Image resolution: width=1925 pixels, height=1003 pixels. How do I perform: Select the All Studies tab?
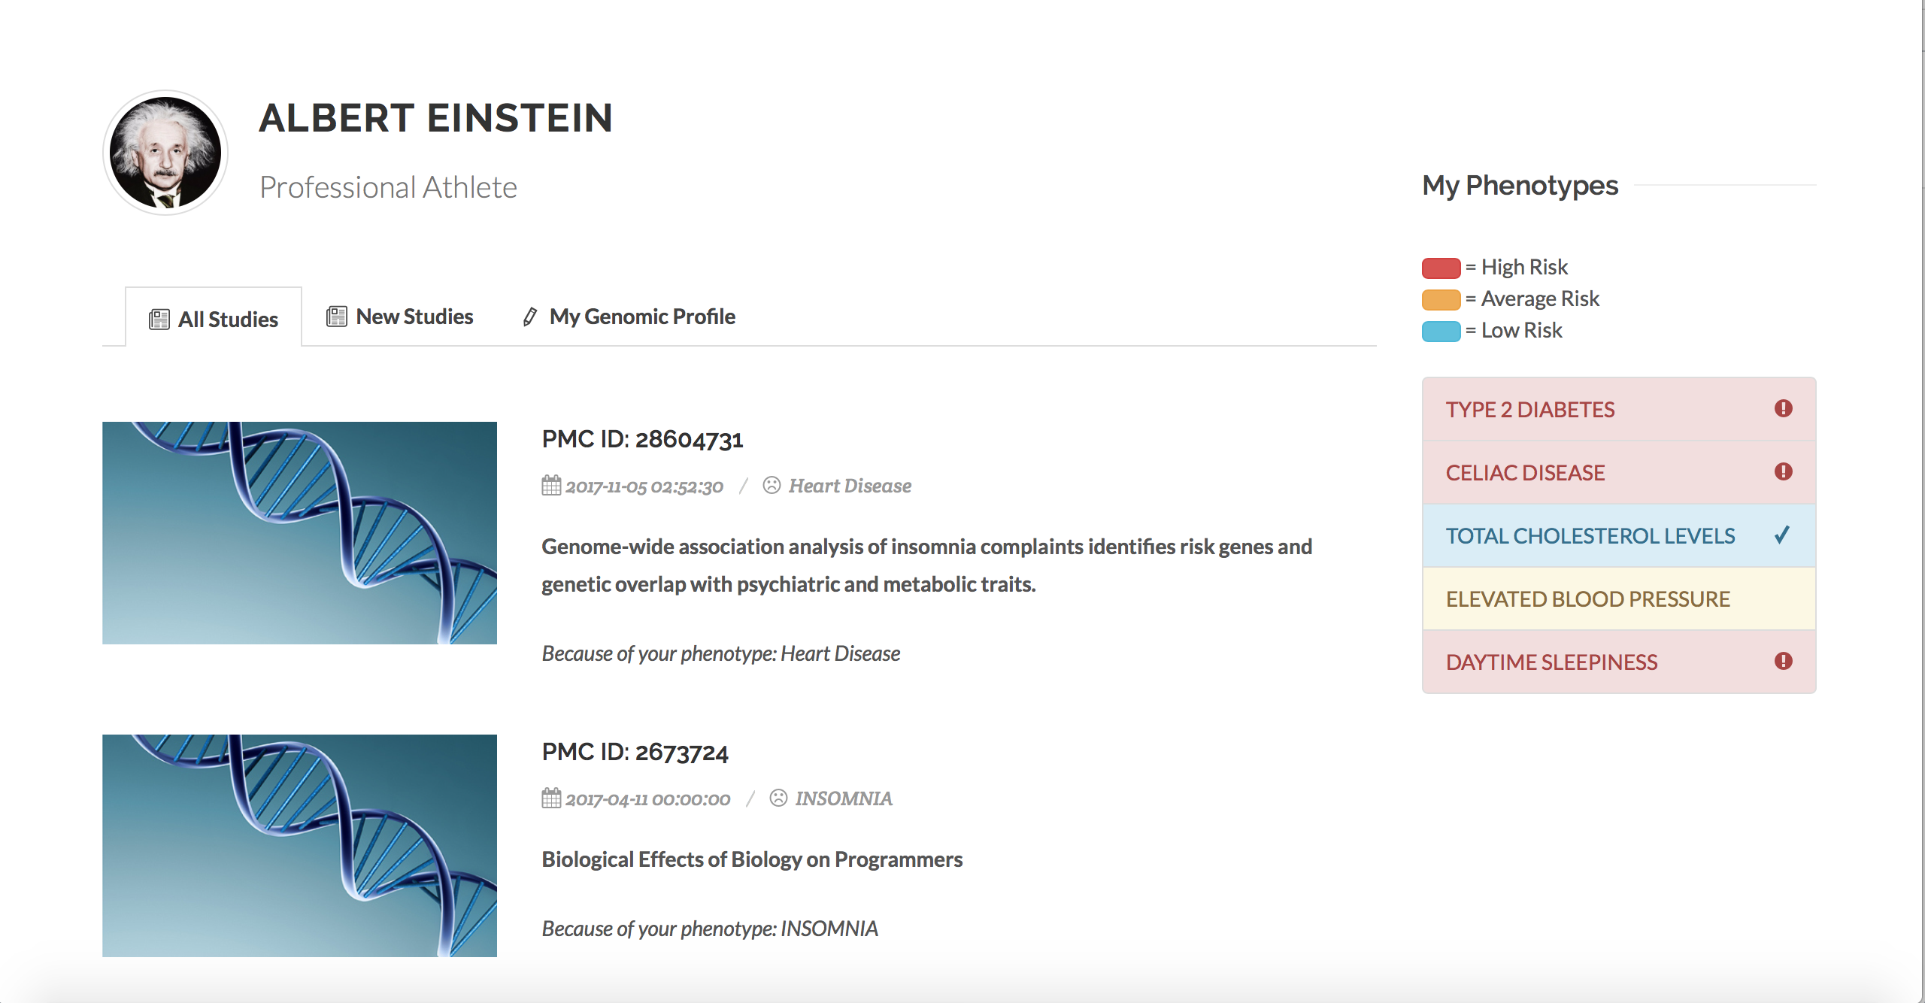point(214,319)
